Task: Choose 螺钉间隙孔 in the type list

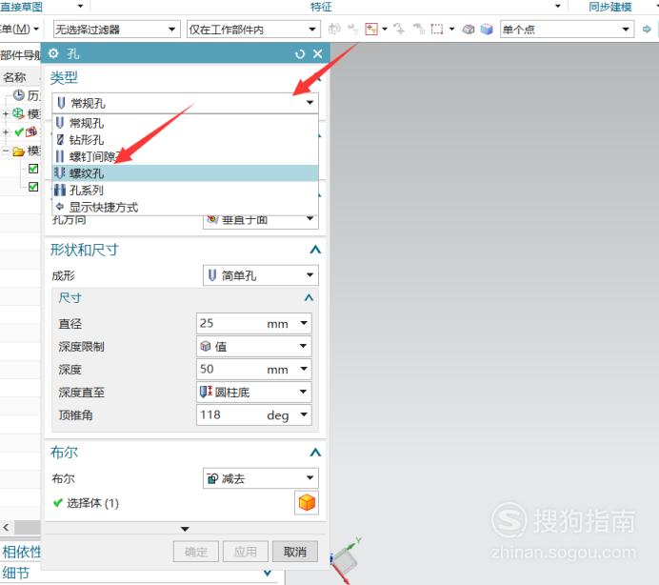Action: coord(185,156)
